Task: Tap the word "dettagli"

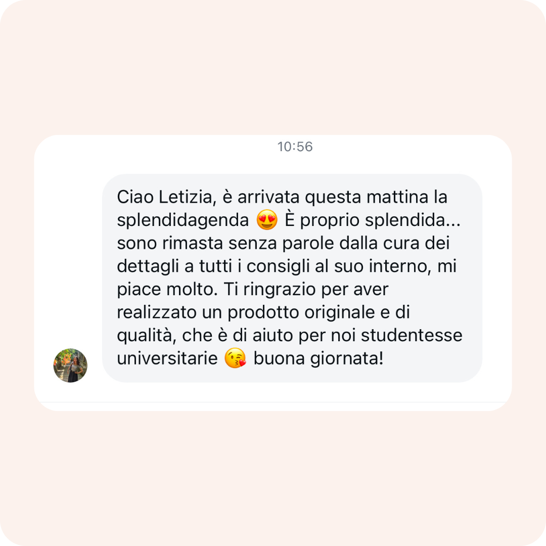Action: 148,266
